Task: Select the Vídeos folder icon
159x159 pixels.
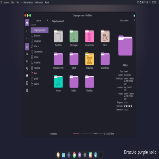Action: pos(105,36)
